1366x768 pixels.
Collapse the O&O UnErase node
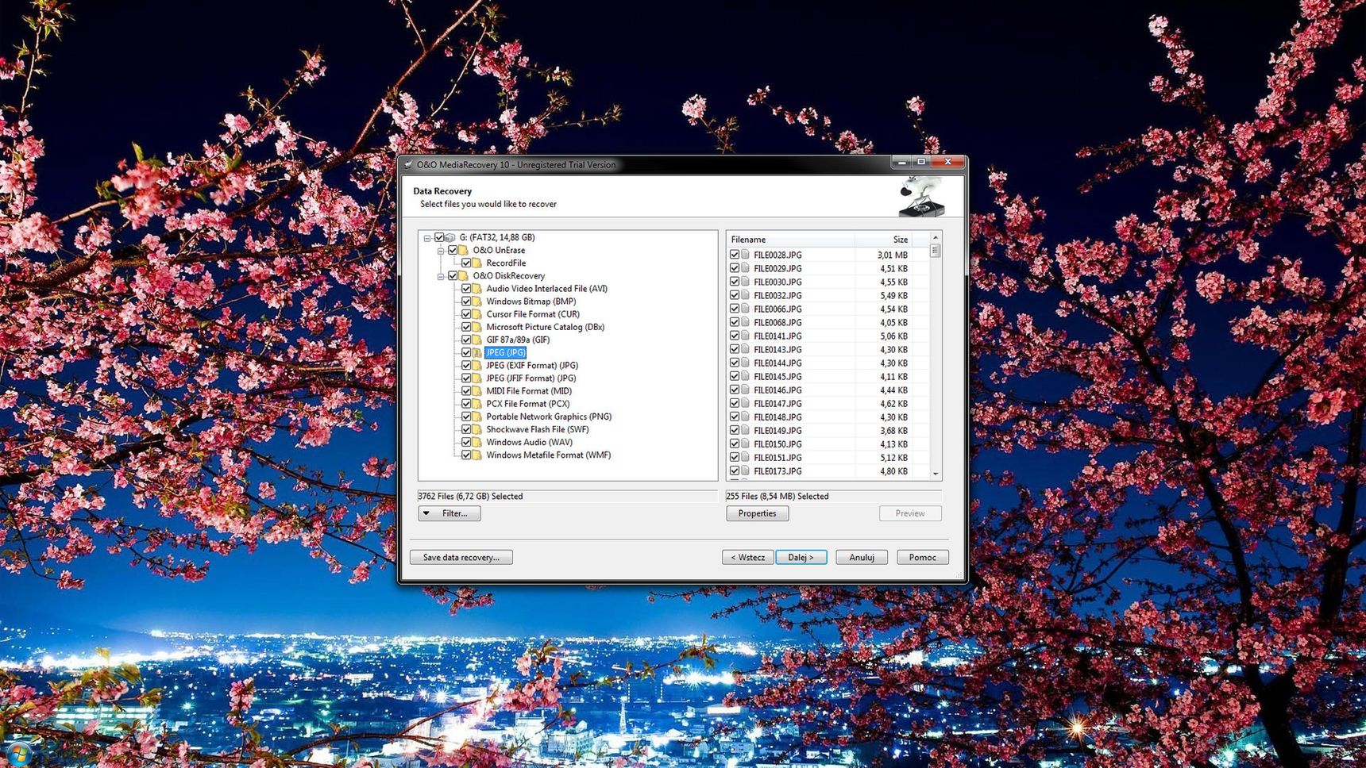pyautogui.click(x=441, y=250)
